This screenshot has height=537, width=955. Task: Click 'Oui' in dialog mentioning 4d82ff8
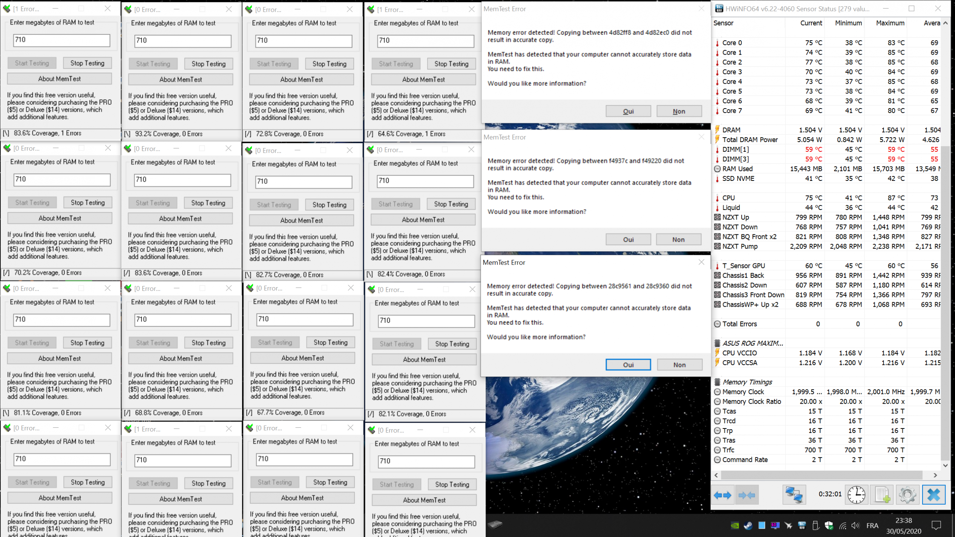pyautogui.click(x=628, y=111)
